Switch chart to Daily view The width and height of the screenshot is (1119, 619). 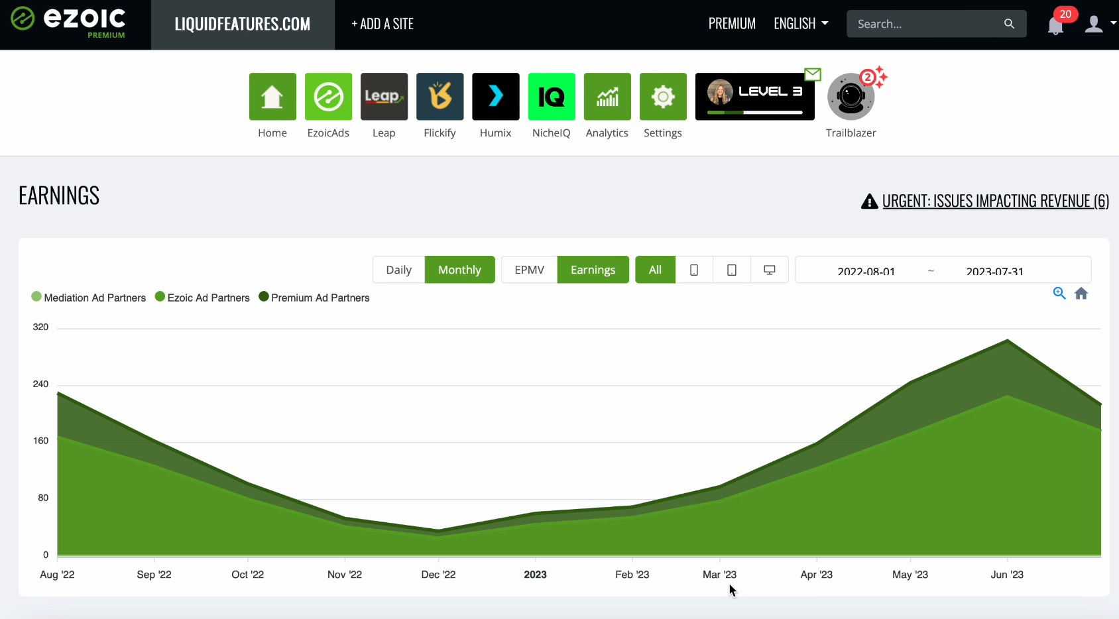(x=398, y=270)
